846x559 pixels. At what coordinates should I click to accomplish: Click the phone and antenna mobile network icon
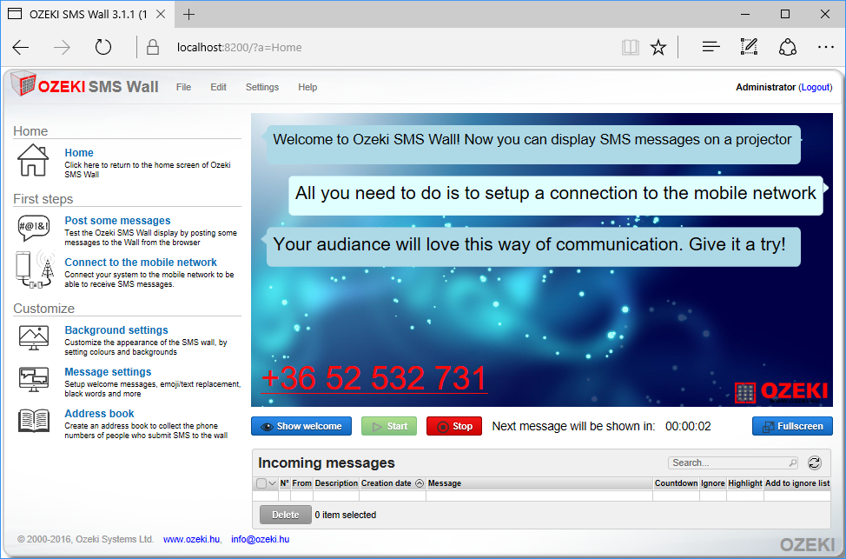pos(35,269)
